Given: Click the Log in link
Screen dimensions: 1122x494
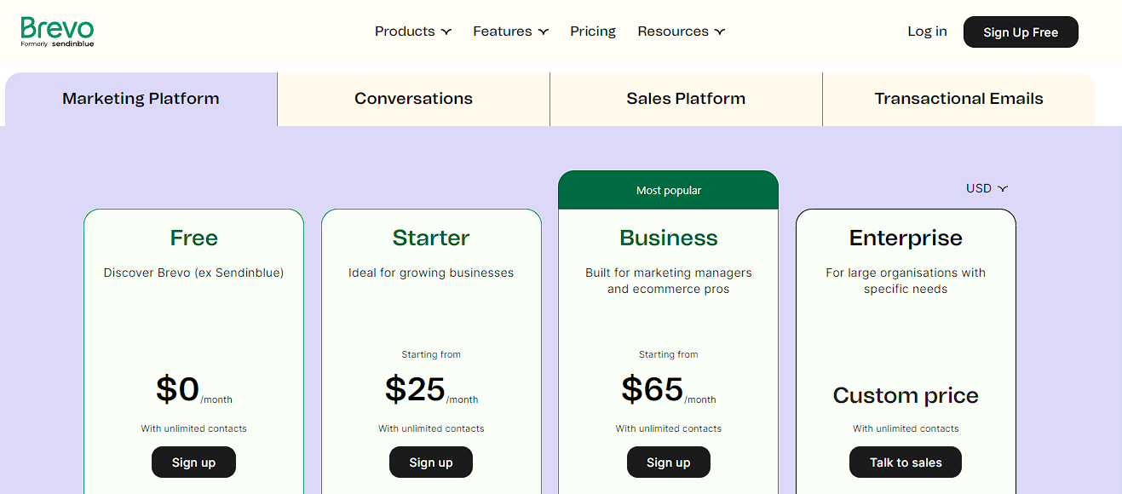Looking at the screenshot, I should tap(927, 32).
